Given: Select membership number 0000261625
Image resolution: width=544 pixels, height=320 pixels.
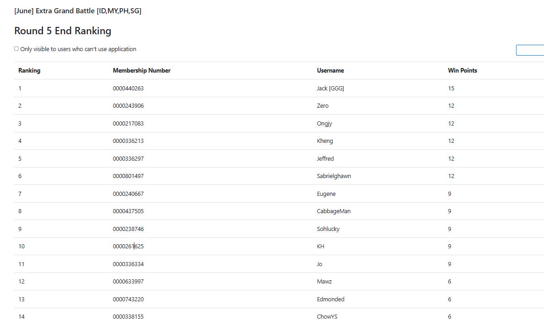Looking at the screenshot, I should [x=128, y=246].
